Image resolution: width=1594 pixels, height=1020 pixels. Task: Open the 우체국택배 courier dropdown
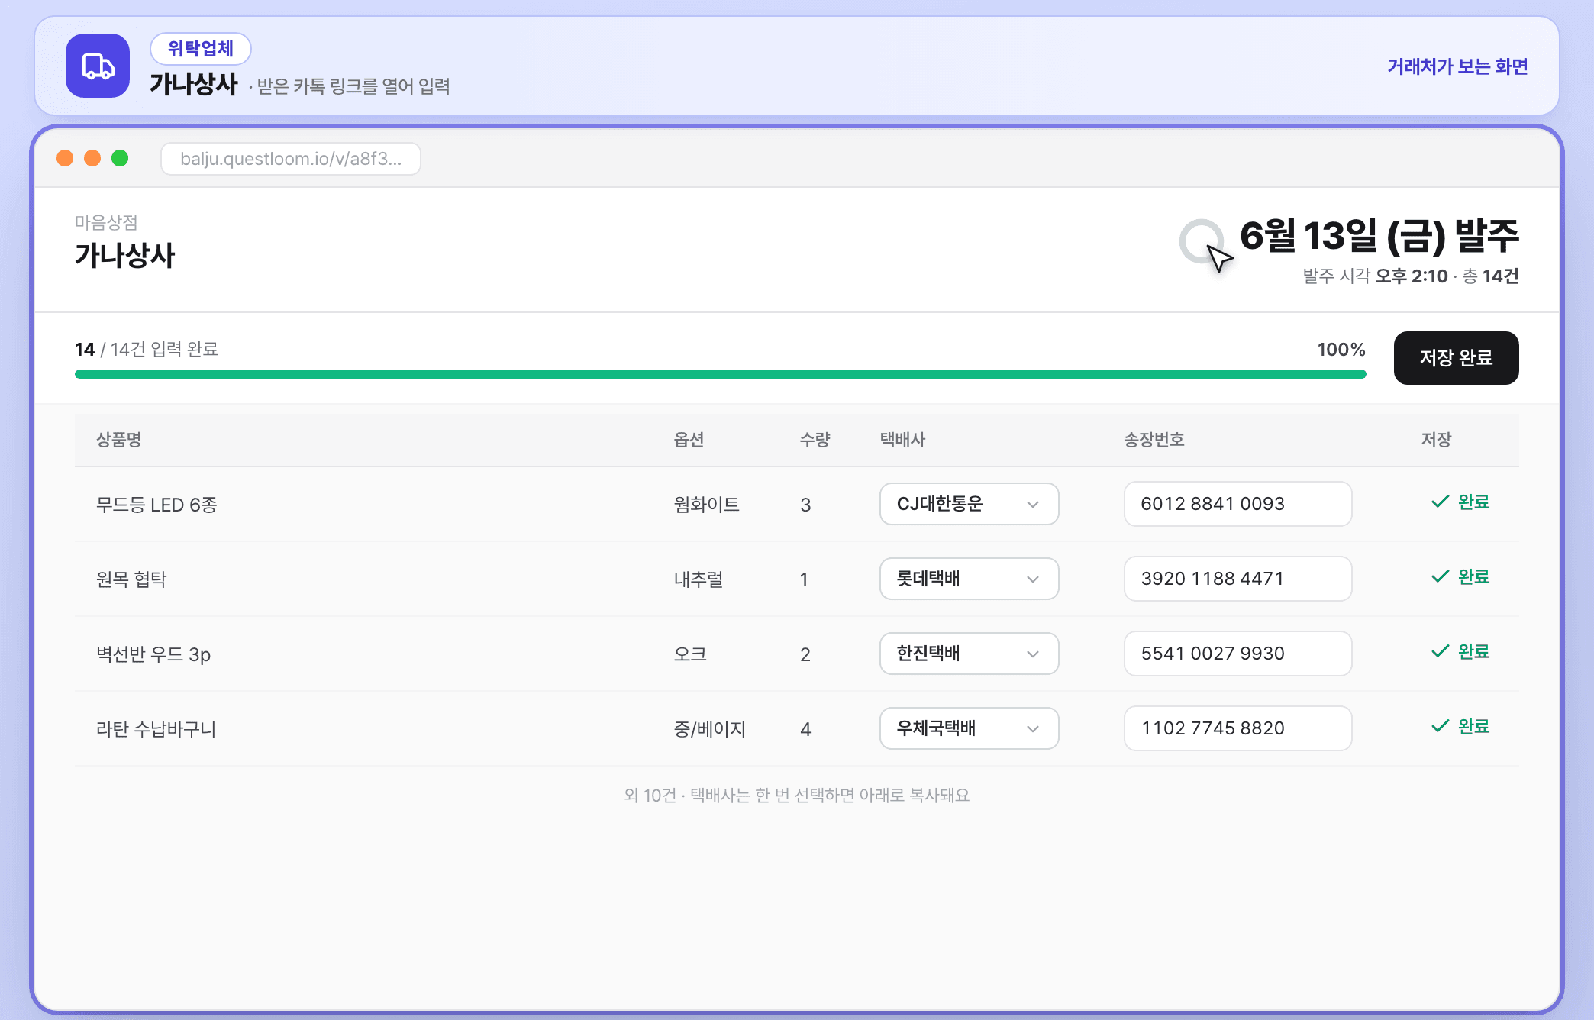pos(969,728)
